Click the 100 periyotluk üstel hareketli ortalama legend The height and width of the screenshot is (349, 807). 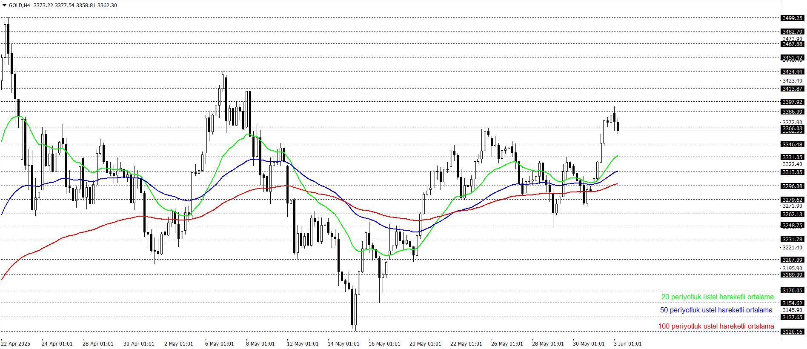pyautogui.click(x=716, y=326)
